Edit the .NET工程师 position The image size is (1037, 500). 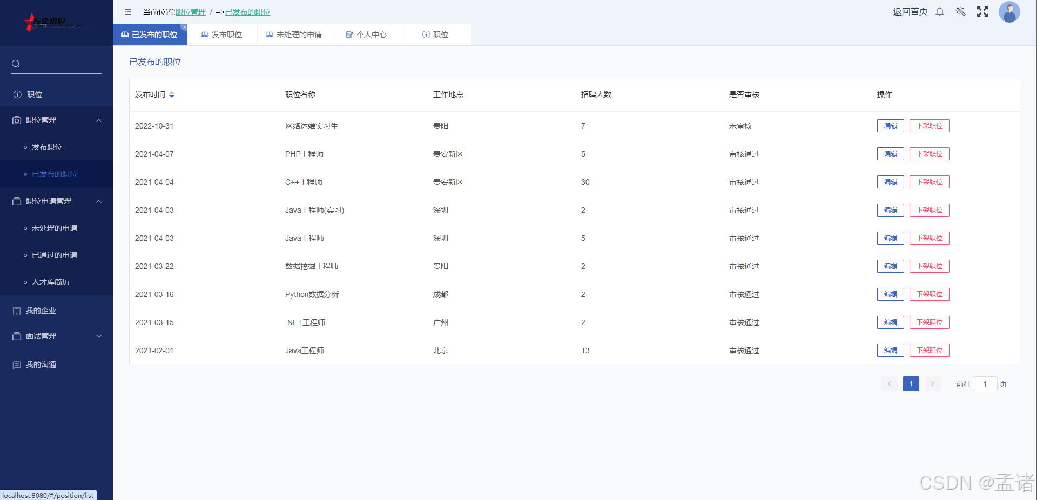[890, 322]
